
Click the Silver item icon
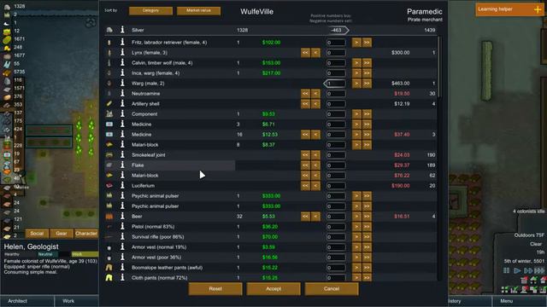(109, 30)
